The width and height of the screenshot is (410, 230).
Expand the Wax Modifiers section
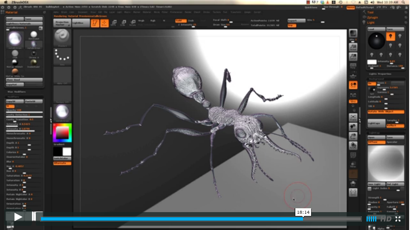click(x=17, y=92)
